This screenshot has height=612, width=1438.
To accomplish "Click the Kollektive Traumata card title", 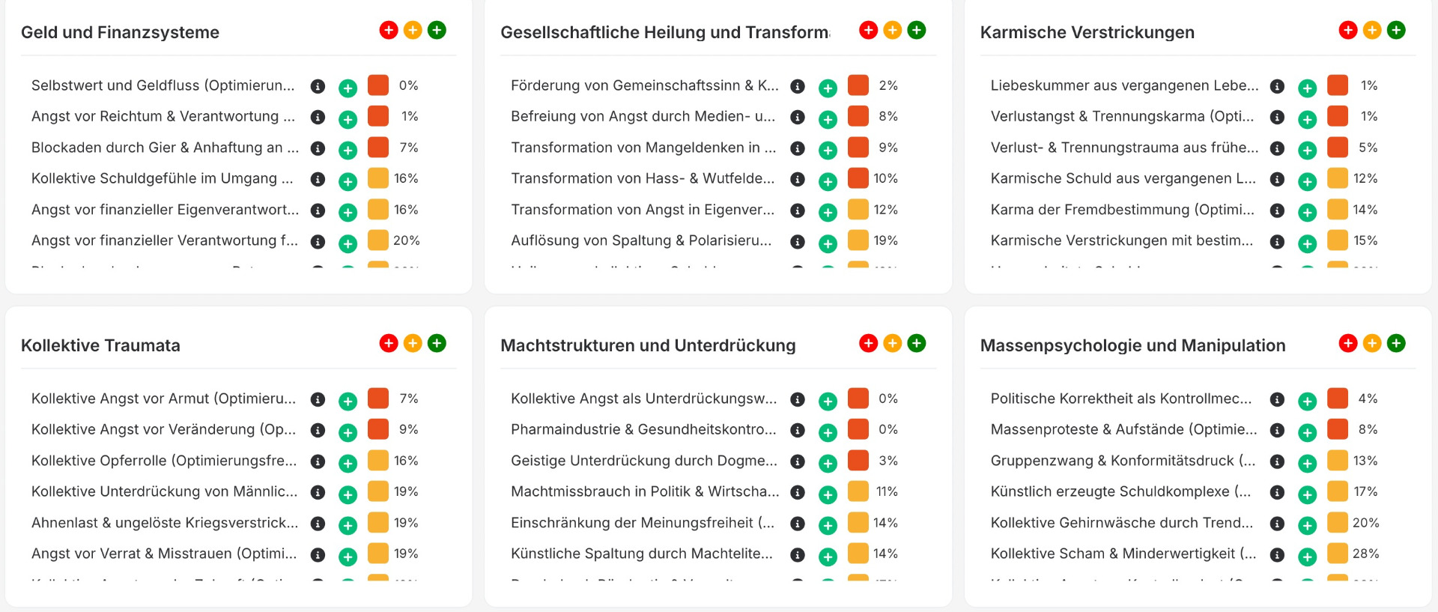I will pos(100,345).
